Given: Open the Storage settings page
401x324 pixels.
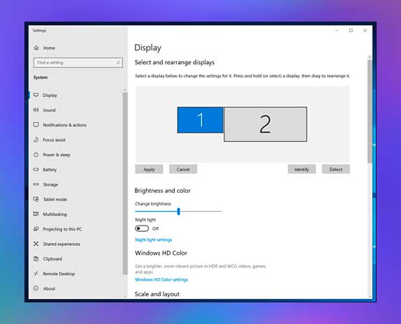Looking at the screenshot, I should pyautogui.click(x=50, y=184).
